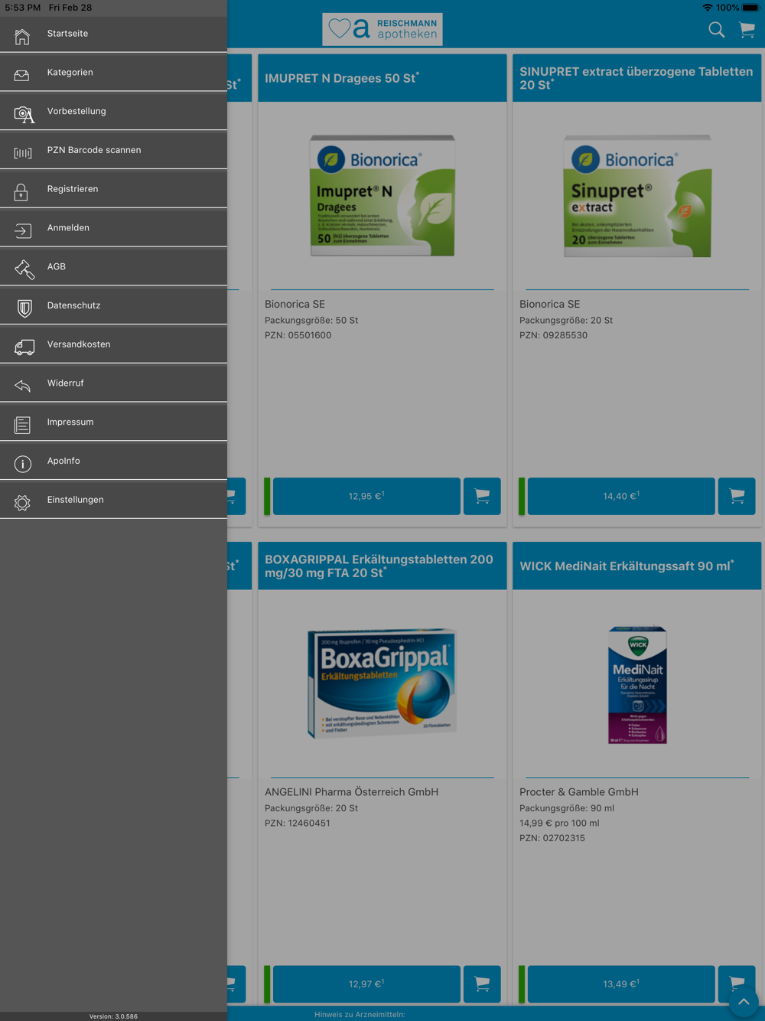Screen dimensions: 765x1021
Task: Tap the 12,97 € price button
Action: pos(366,984)
